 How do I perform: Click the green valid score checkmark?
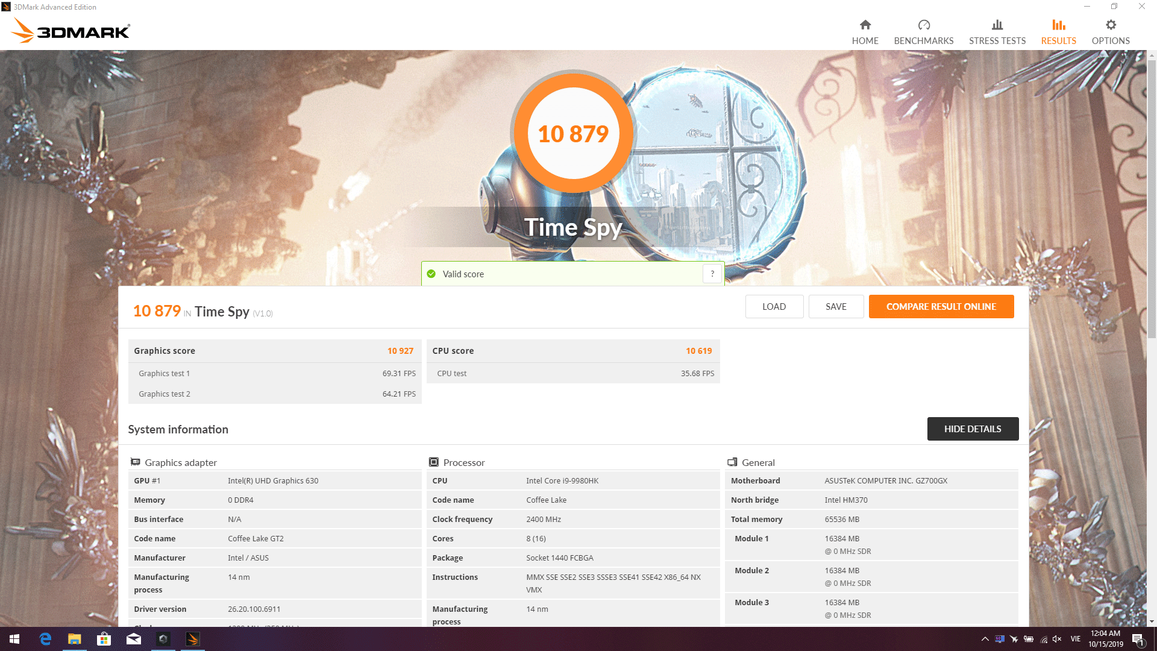(431, 274)
